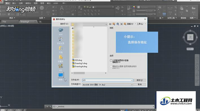Click 西 west on the ViewCube compass
The image size is (200, 111).
(x=184, y=37)
